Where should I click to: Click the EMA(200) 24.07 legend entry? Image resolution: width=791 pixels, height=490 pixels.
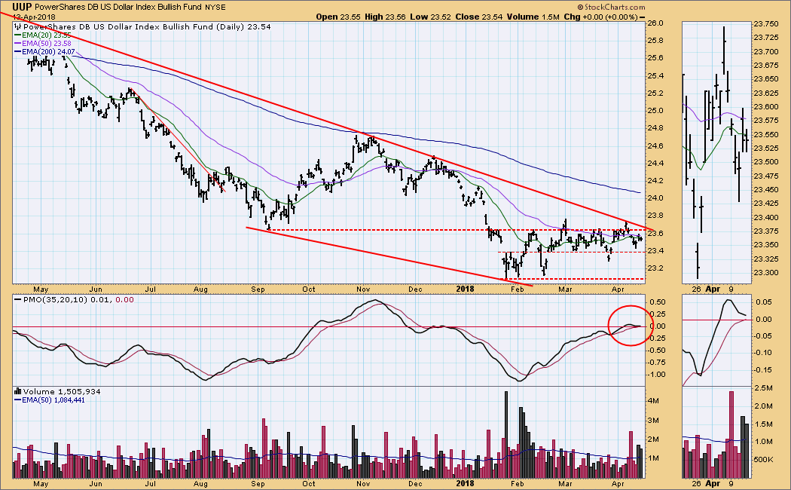(x=44, y=51)
